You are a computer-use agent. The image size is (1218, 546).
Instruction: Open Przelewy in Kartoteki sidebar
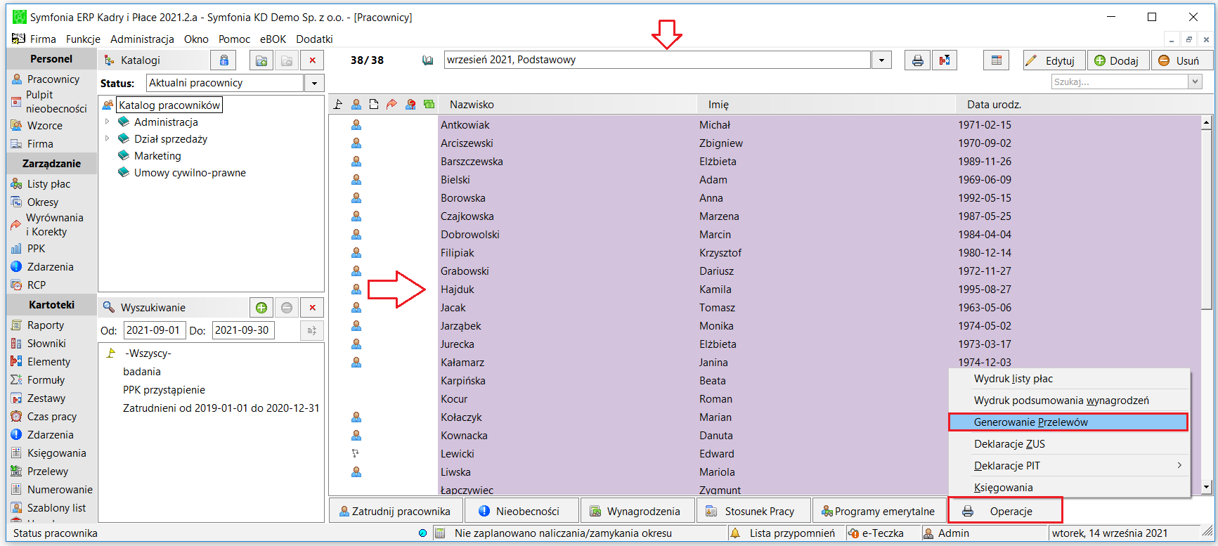(48, 472)
